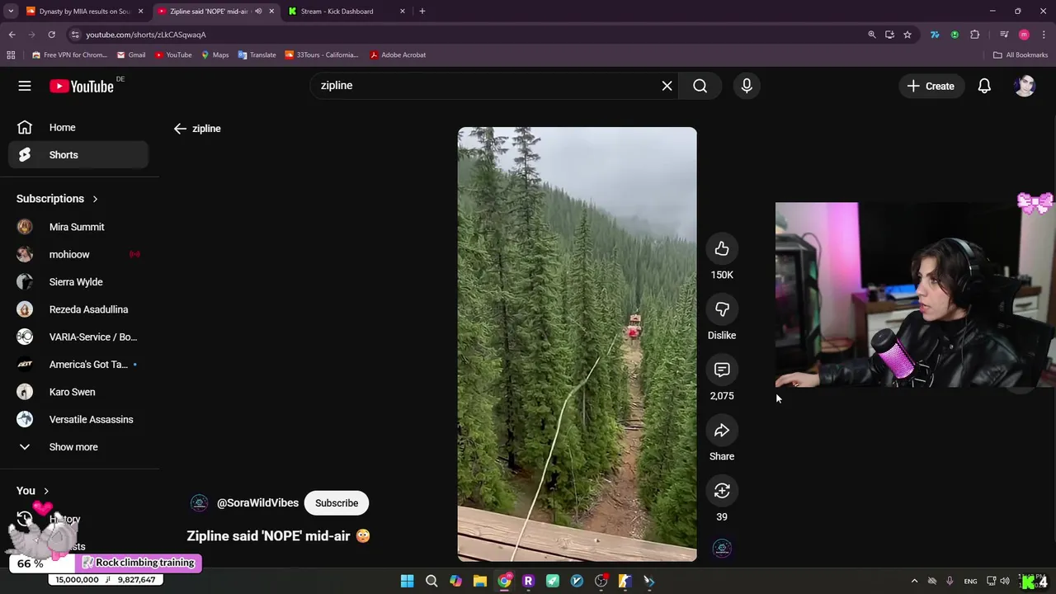
Task: Open Windows taskbar search
Action: pos(431,581)
